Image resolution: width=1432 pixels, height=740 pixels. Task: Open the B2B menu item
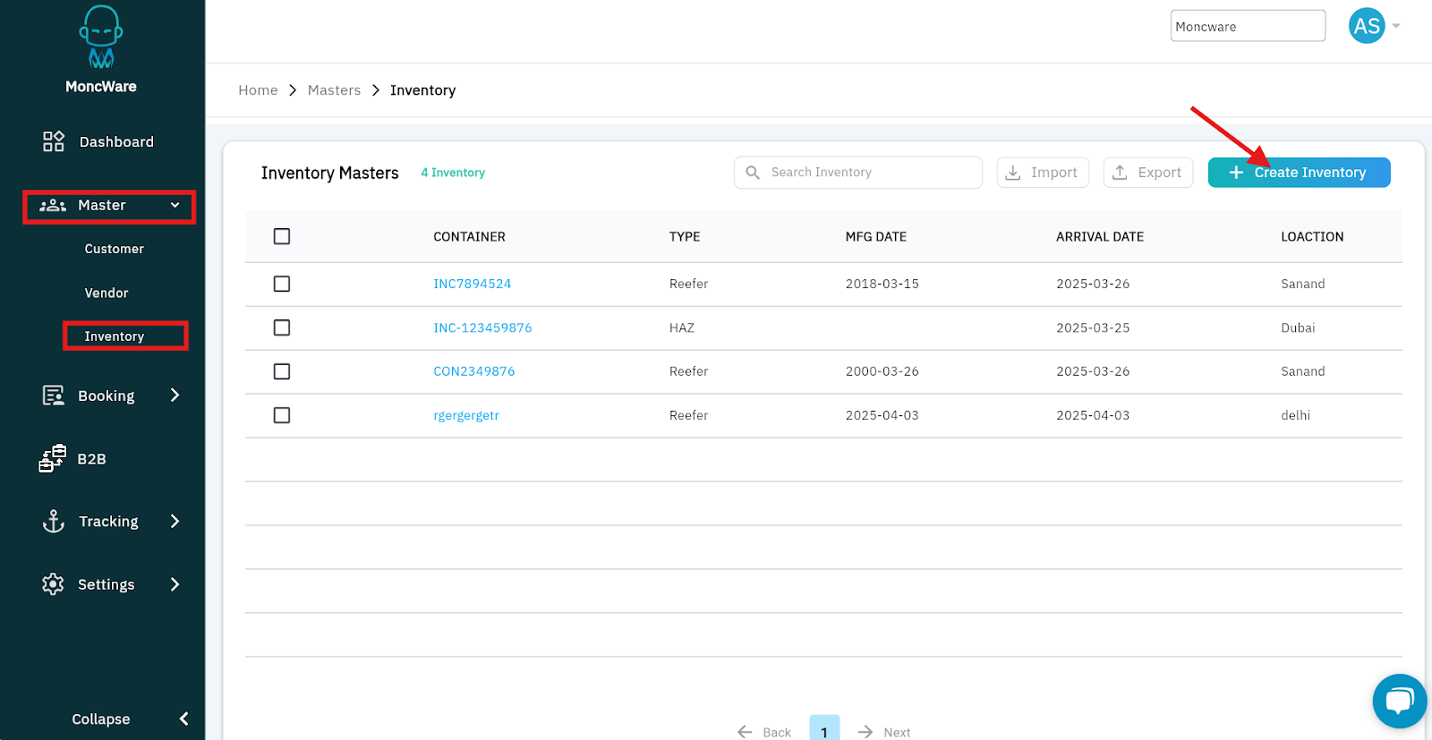coord(91,459)
